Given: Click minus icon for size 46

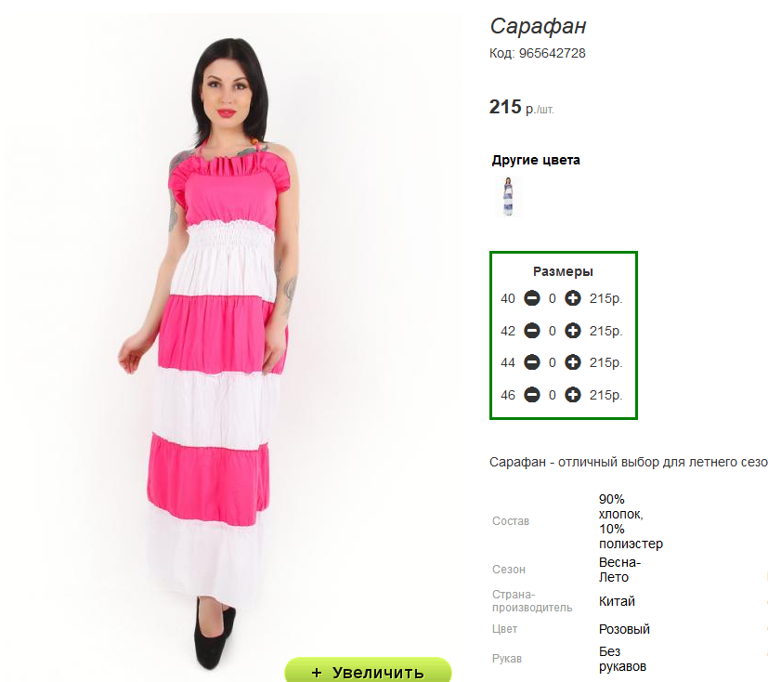Looking at the screenshot, I should tap(532, 395).
